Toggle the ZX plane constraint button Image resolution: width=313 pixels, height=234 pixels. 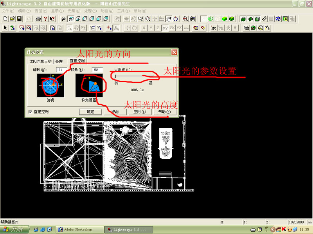pos(172,28)
